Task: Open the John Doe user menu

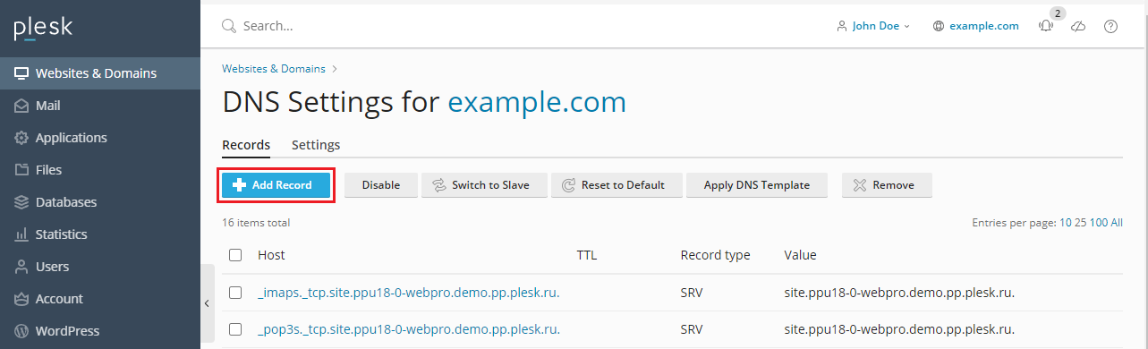Action: [x=872, y=26]
